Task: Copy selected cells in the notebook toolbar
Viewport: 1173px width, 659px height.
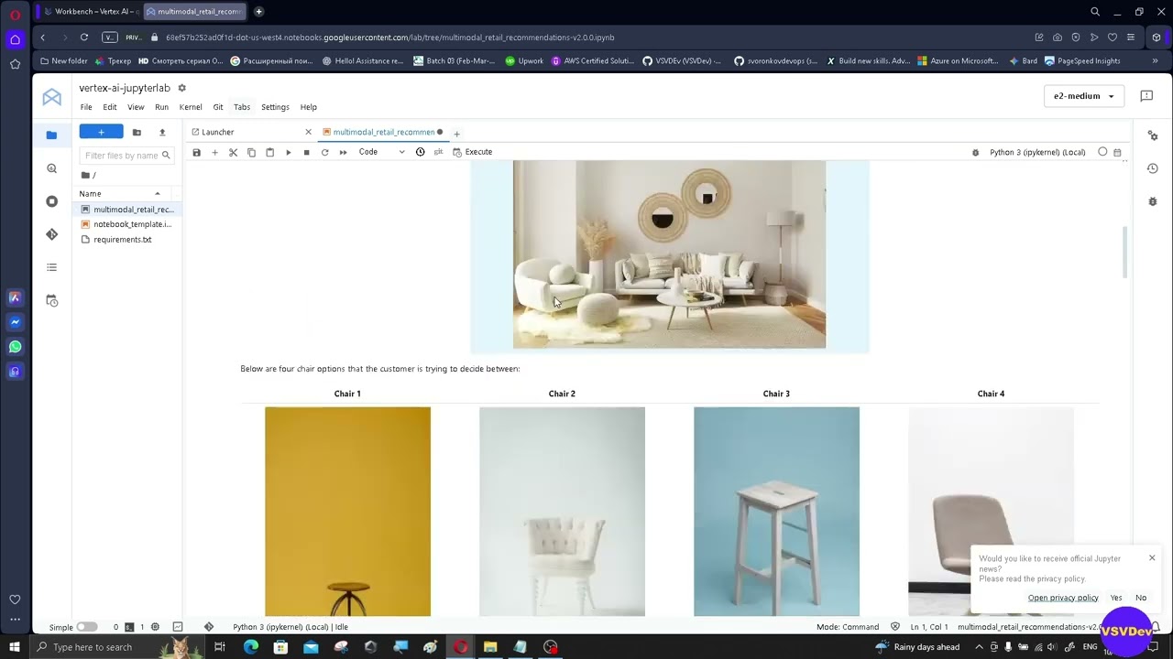Action: [251, 152]
